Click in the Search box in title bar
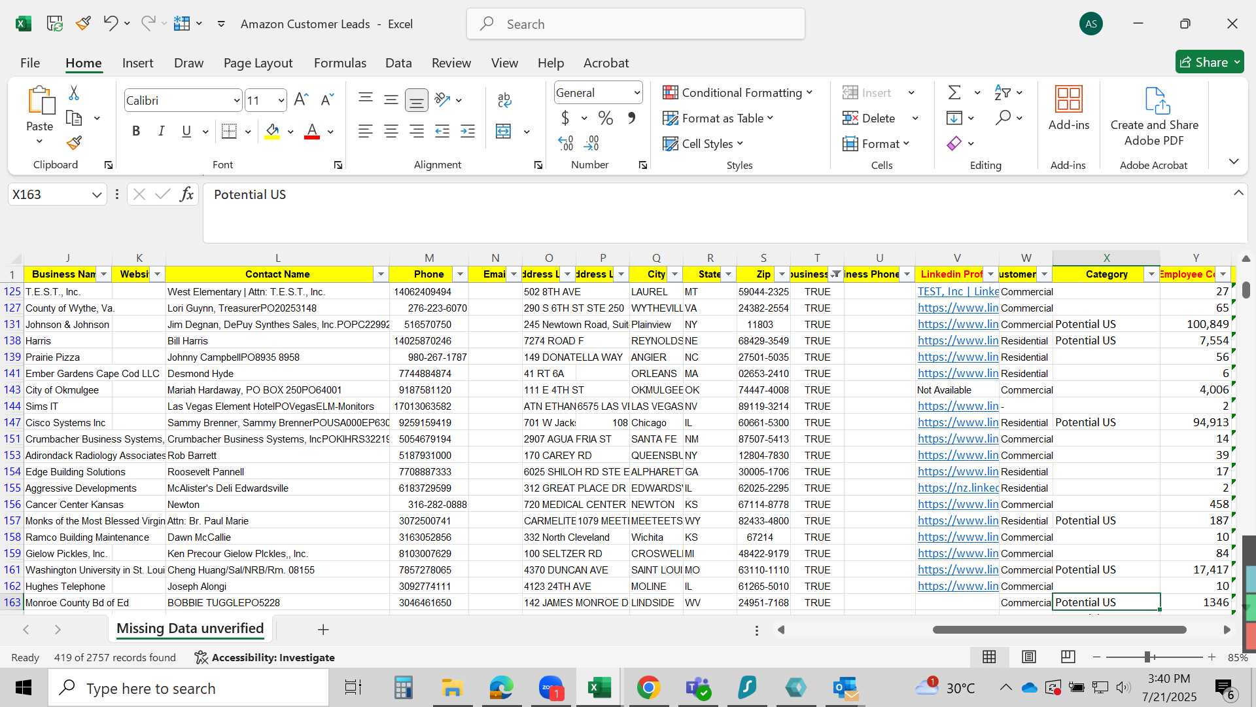Screen dimensions: 1256x707 (636, 24)
